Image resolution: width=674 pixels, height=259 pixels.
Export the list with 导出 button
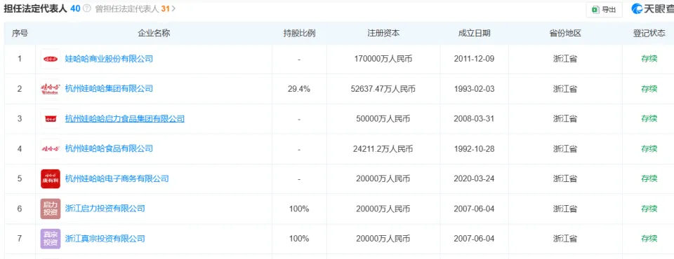[x=604, y=10]
